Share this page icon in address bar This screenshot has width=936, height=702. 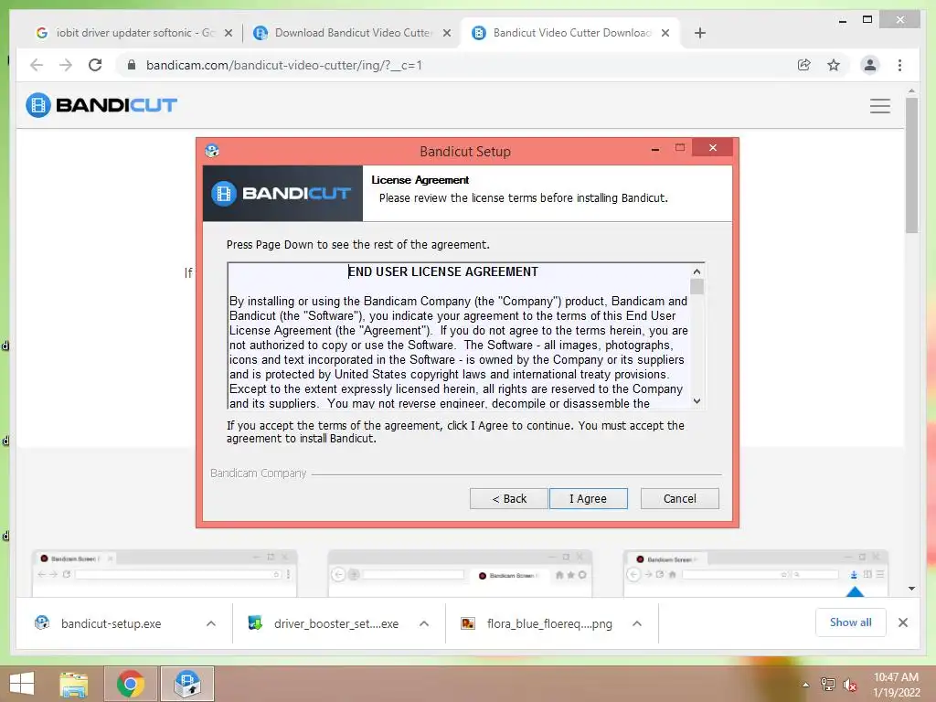(804, 65)
